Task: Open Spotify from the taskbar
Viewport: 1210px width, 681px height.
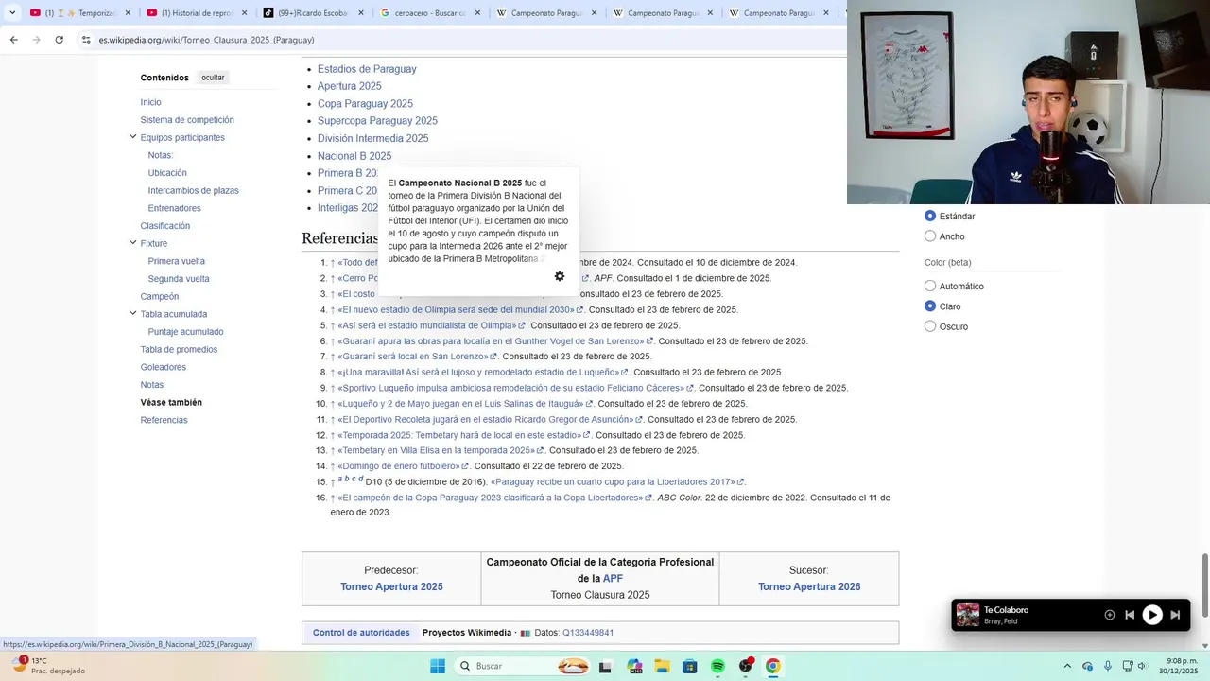Action: coord(717,666)
